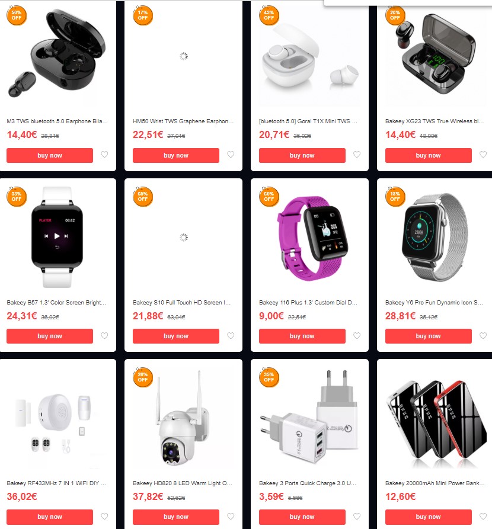This screenshot has width=492, height=529.
Task: Buy now the Bakeey 116 Plus watch
Action: tap(302, 336)
